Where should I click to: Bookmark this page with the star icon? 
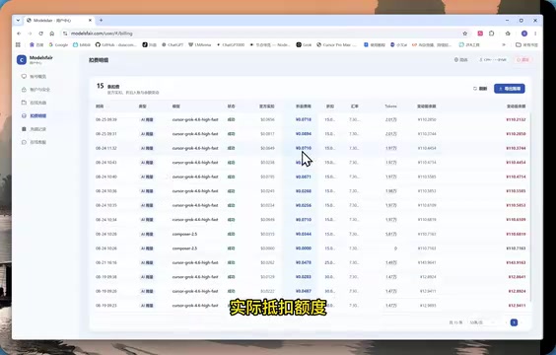[465, 34]
